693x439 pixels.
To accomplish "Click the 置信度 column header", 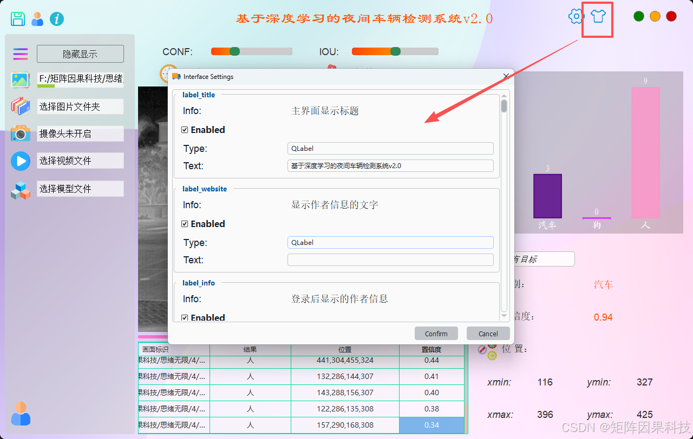I will point(432,350).
